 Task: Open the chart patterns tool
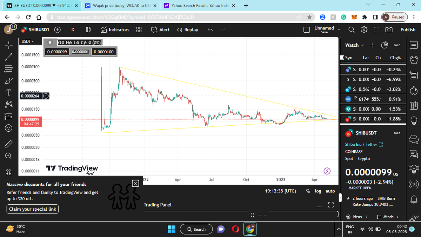pos(9,104)
